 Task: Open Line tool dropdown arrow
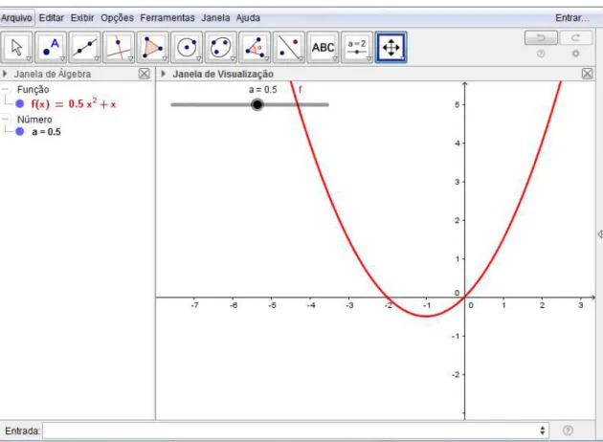(97, 58)
